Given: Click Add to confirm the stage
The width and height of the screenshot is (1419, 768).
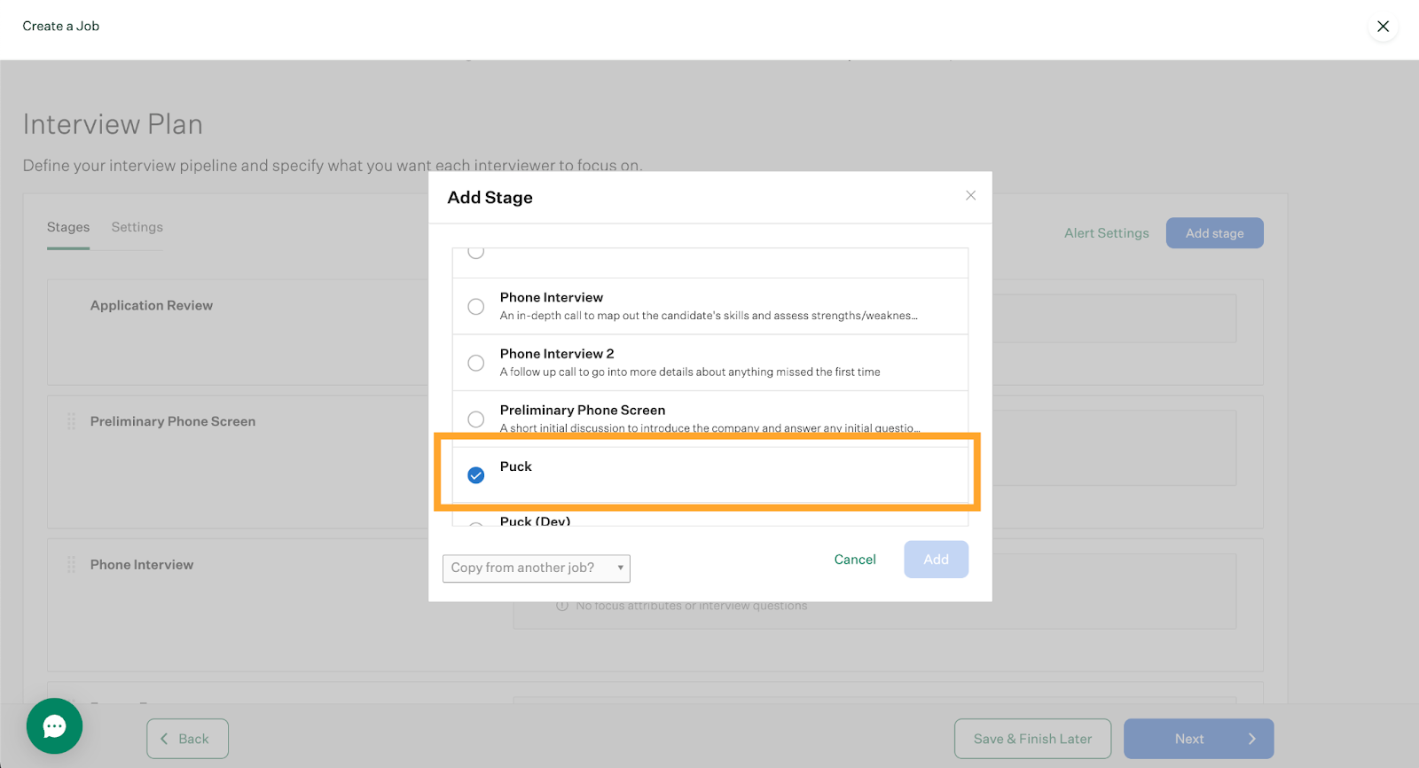Looking at the screenshot, I should (x=936, y=560).
